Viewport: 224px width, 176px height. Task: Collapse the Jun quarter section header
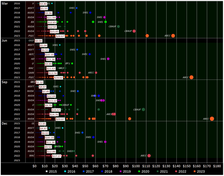pyautogui.click(x=5, y=41)
